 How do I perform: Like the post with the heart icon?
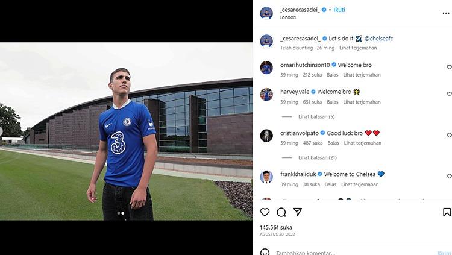tap(265, 212)
